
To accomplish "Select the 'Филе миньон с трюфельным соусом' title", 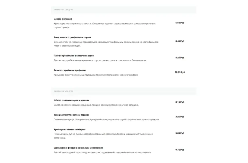I will coord(72,37).
